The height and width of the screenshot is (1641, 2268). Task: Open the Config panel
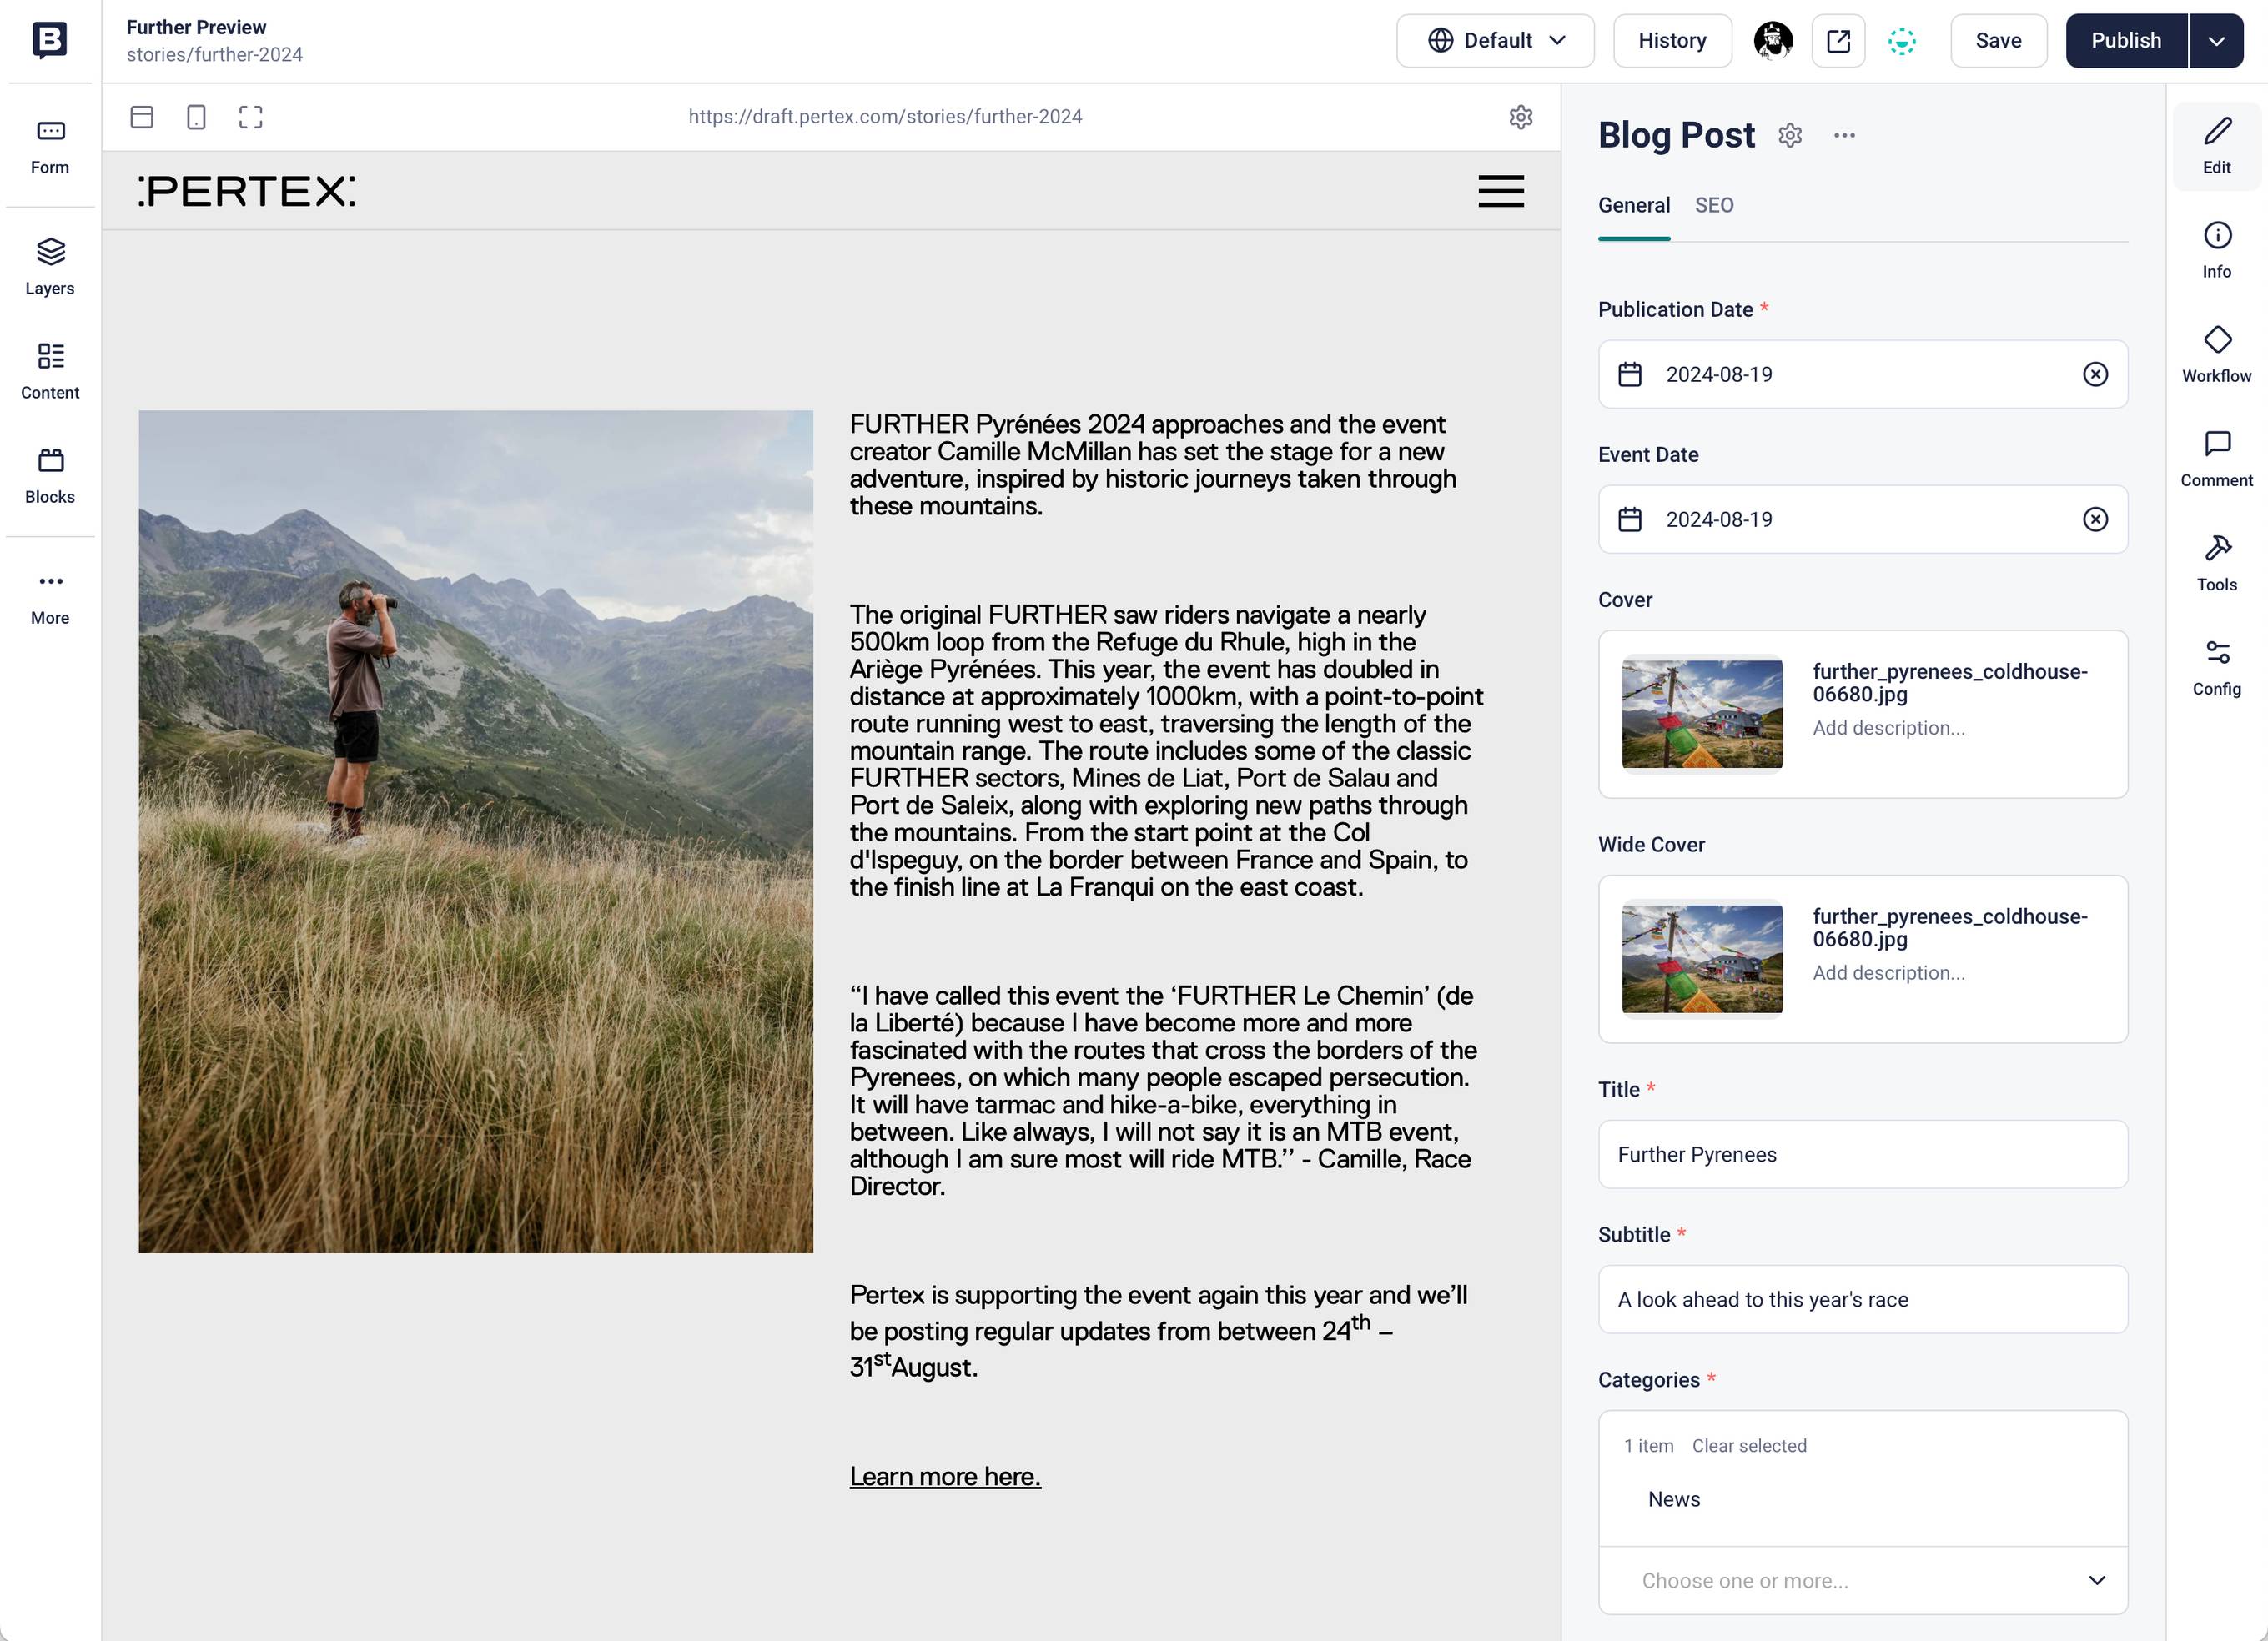pos(2216,668)
